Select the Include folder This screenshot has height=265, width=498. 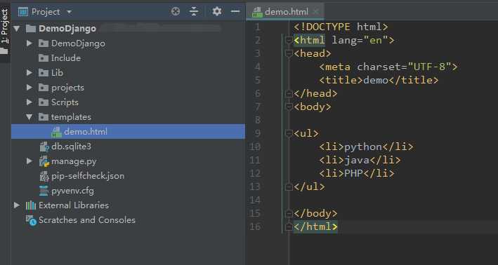pos(128,58)
